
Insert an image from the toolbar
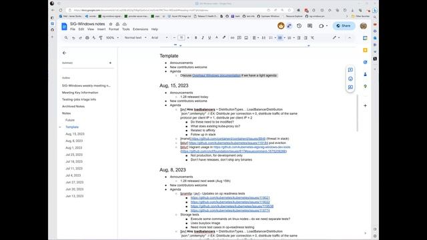click(246, 38)
